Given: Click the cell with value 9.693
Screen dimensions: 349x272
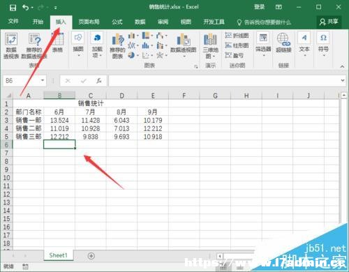Looking at the screenshot, I should coord(121,137).
